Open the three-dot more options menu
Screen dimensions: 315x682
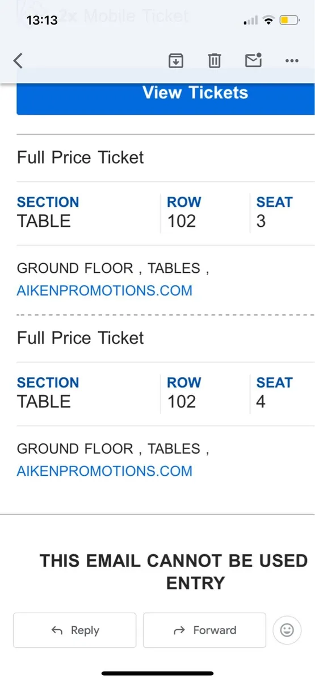292,60
